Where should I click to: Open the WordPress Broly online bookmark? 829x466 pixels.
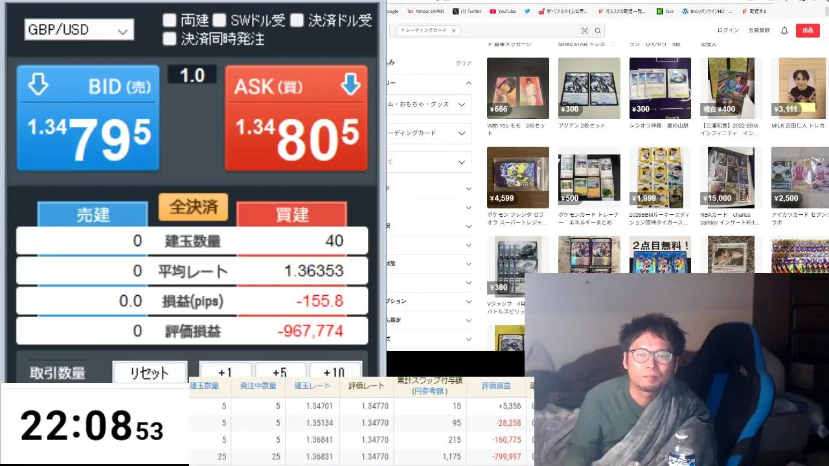tap(708, 12)
